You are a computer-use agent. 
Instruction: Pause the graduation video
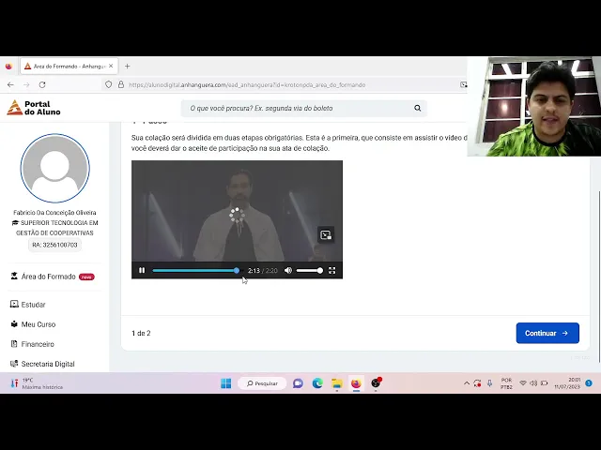142,271
